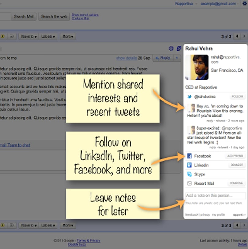Screen dimensions: 248x249
Task: Click the Skype label in sidebar
Action: (x=200, y=174)
